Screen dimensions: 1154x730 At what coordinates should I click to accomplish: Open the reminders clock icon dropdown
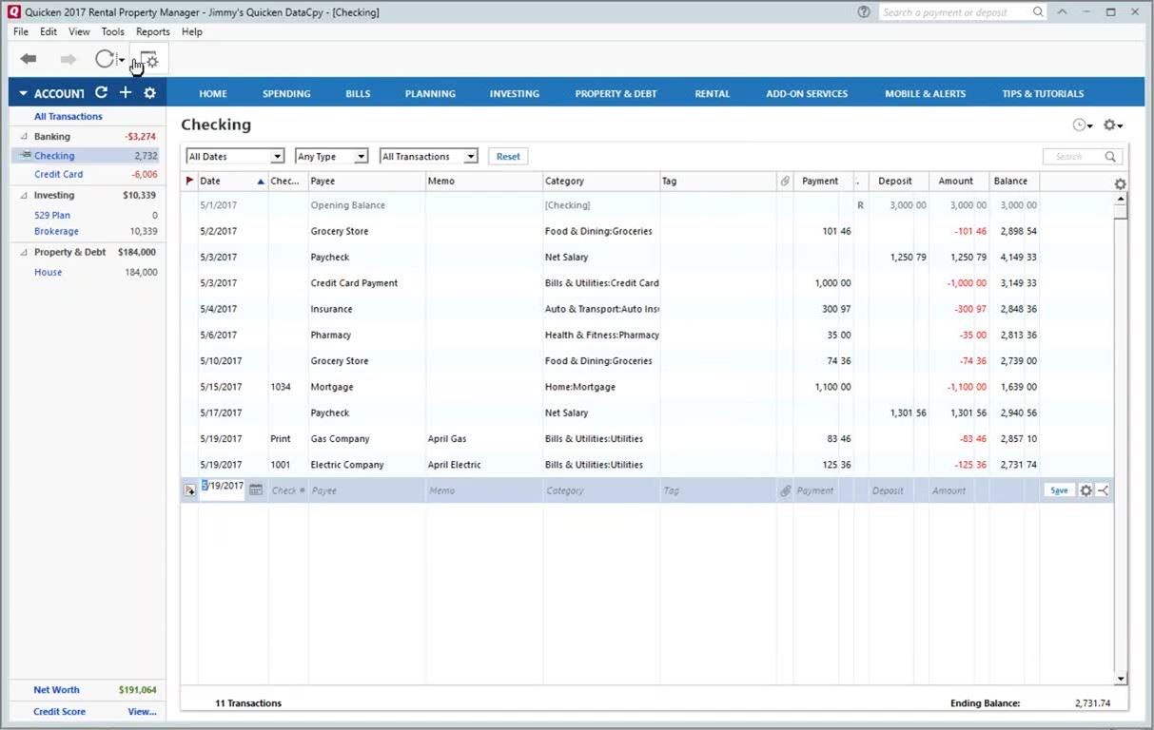[x=1082, y=125]
